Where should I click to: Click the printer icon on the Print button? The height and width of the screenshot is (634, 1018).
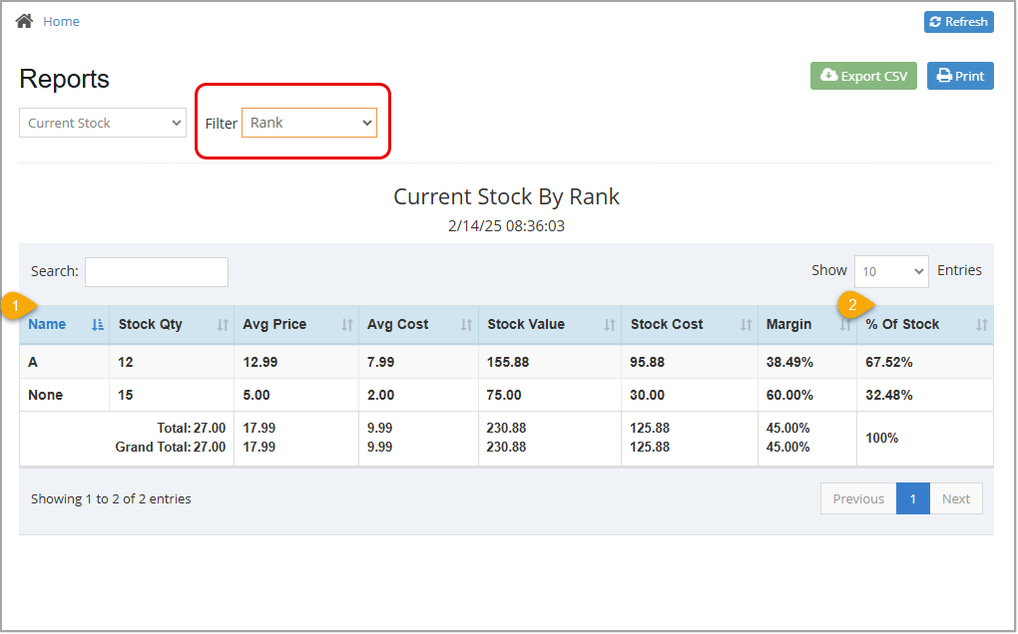point(941,75)
